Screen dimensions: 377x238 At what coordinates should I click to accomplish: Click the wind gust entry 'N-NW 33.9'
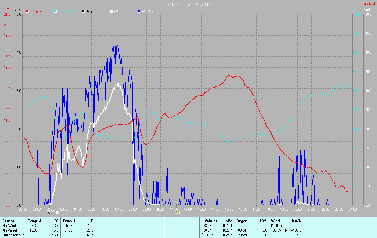click(293, 230)
